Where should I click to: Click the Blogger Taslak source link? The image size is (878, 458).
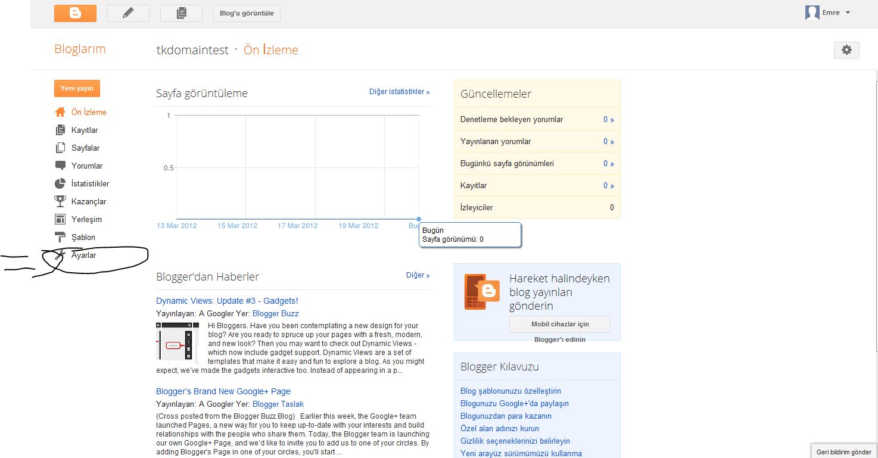[x=278, y=404]
